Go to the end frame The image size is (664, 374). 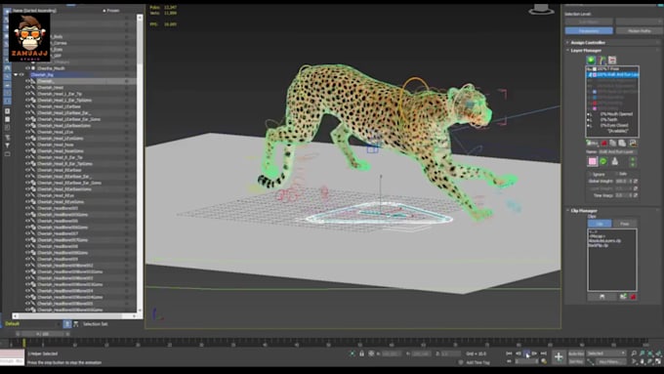(544, 353)
